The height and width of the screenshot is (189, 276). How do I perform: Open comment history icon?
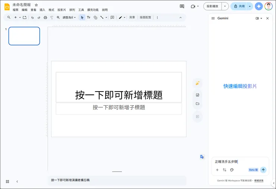pos(182,6)
